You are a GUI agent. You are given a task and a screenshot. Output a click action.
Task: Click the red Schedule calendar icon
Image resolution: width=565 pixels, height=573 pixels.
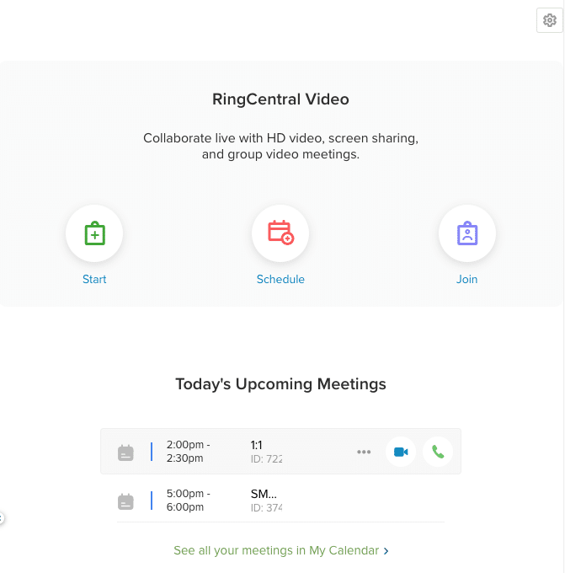pyautogui.click(x=280, y=233)
